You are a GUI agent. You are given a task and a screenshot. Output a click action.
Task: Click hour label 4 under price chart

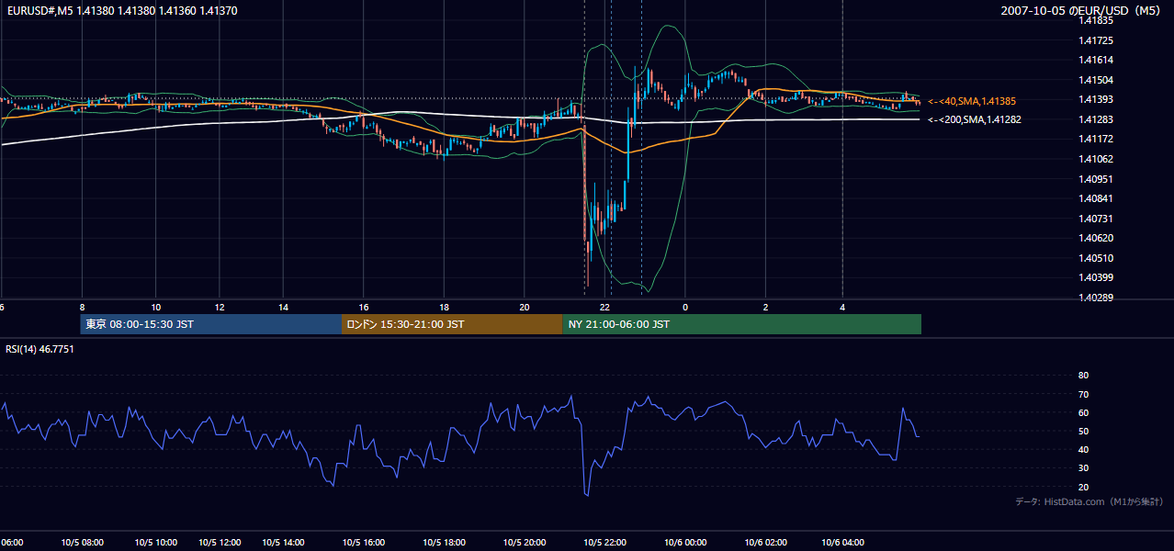point(842,307)
